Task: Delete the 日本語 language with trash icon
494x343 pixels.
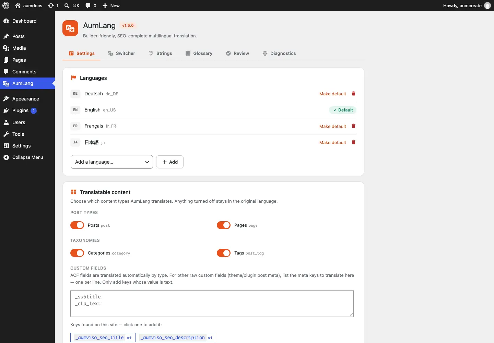Action: (x=354, y=142)
